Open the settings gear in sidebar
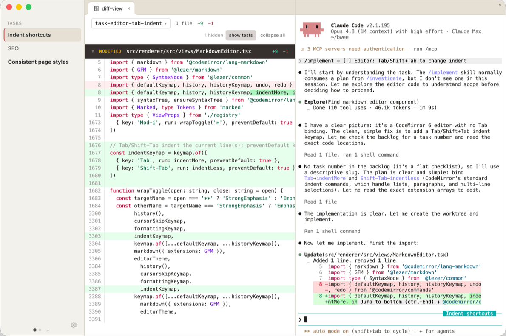Image resolution: width=506 pixels, height=336 pixels. pyautogui.click(x=74, y=325)
